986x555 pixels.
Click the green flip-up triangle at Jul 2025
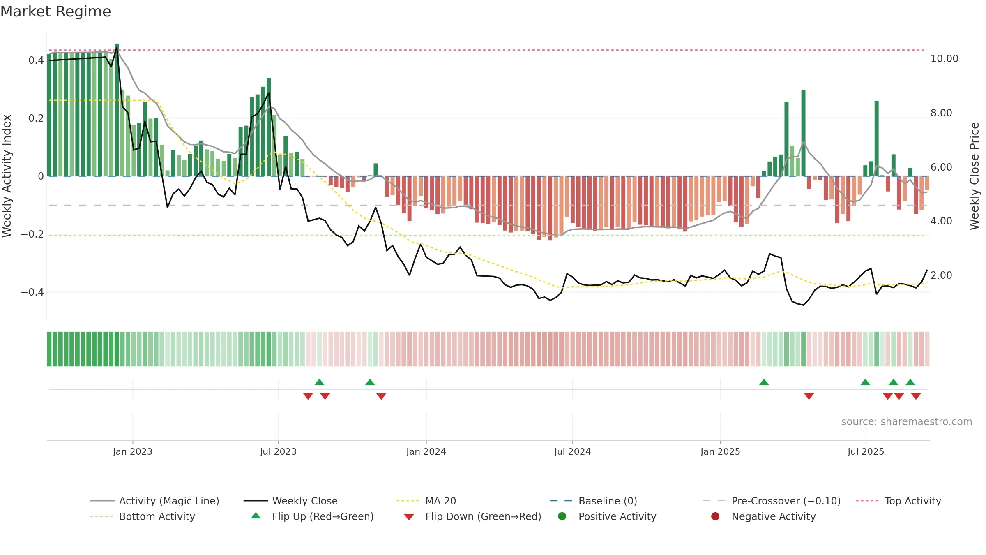coord(865,382)
